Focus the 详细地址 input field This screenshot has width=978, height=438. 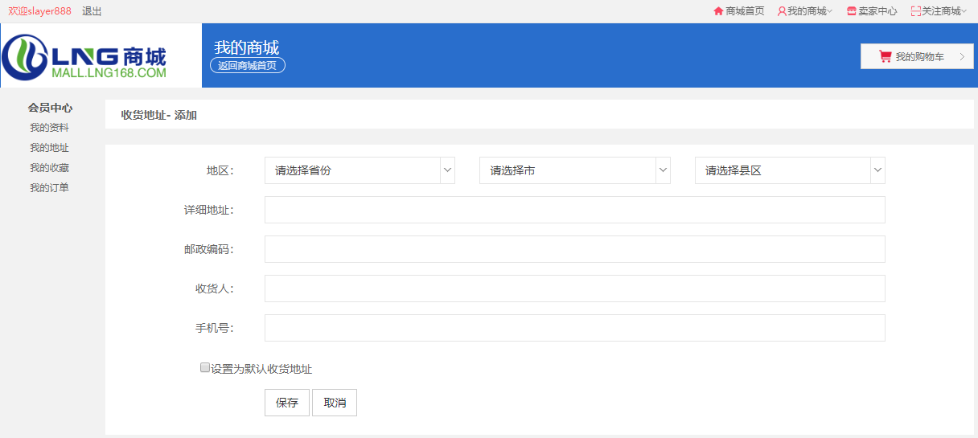[574, 210]
